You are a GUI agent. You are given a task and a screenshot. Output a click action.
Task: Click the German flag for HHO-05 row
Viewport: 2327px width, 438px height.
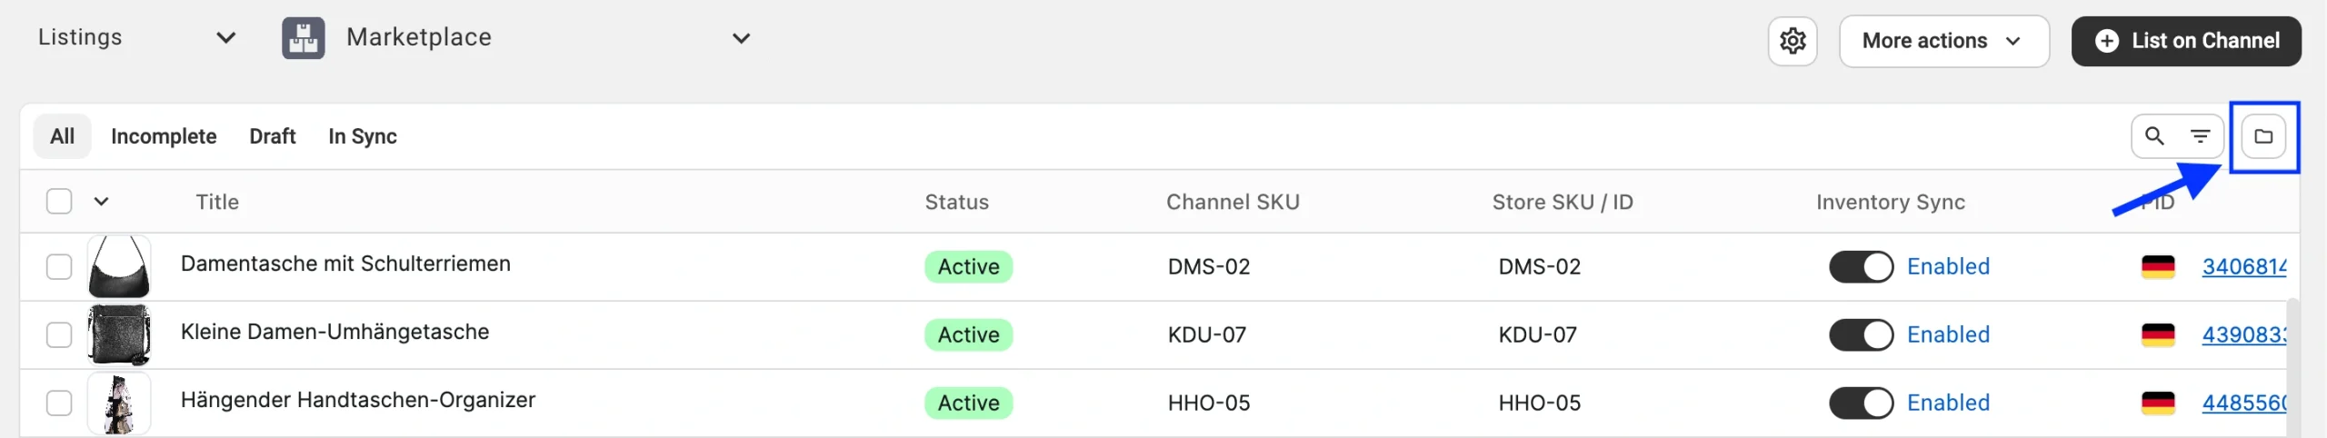tap(2158, 403)
